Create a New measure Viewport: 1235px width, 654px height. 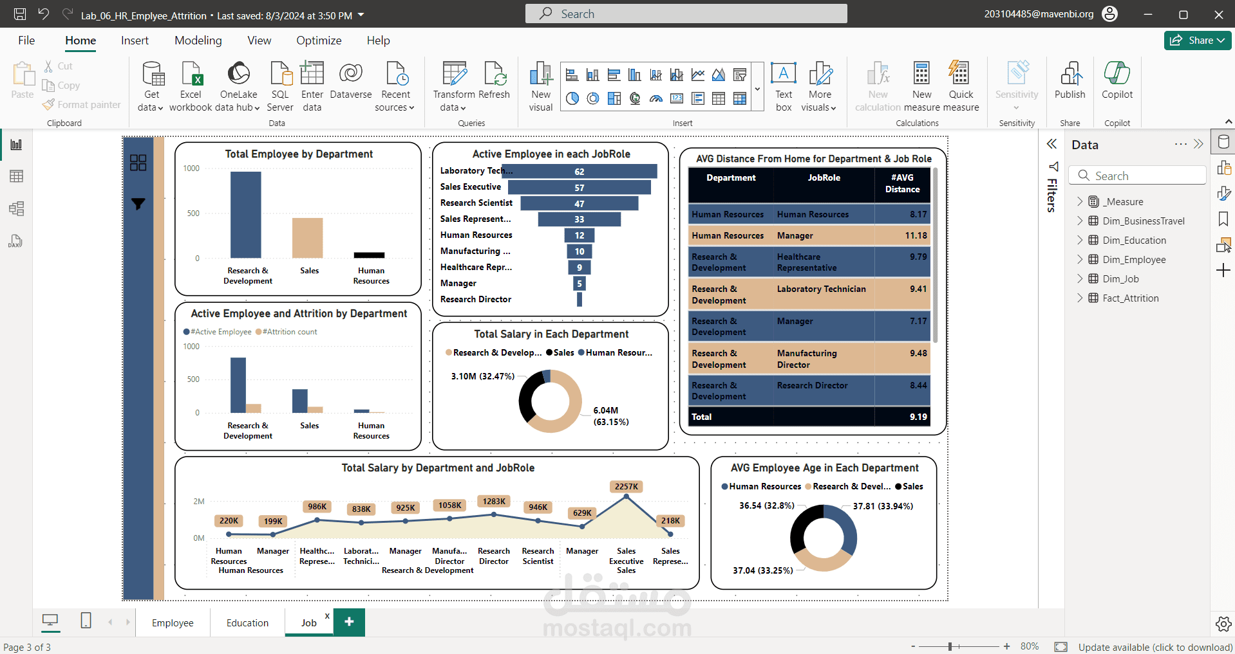pos(922,86)
